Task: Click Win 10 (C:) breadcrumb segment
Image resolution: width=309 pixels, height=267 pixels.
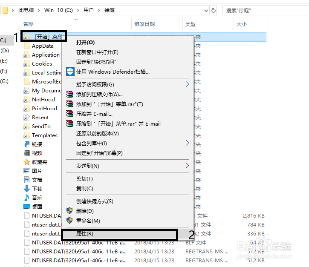Action: (58, 10)
